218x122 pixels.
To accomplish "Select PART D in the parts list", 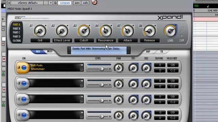I will [16, 37].
